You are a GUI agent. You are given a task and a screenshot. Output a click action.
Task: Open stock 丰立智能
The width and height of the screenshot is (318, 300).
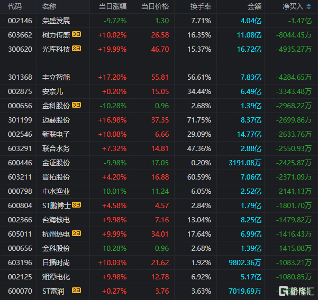pos(56,77)
